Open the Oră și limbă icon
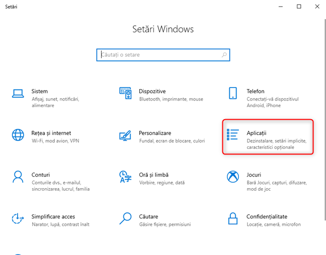Image resolution: width=326 pixels, height=255 pixels. point(125,177)
